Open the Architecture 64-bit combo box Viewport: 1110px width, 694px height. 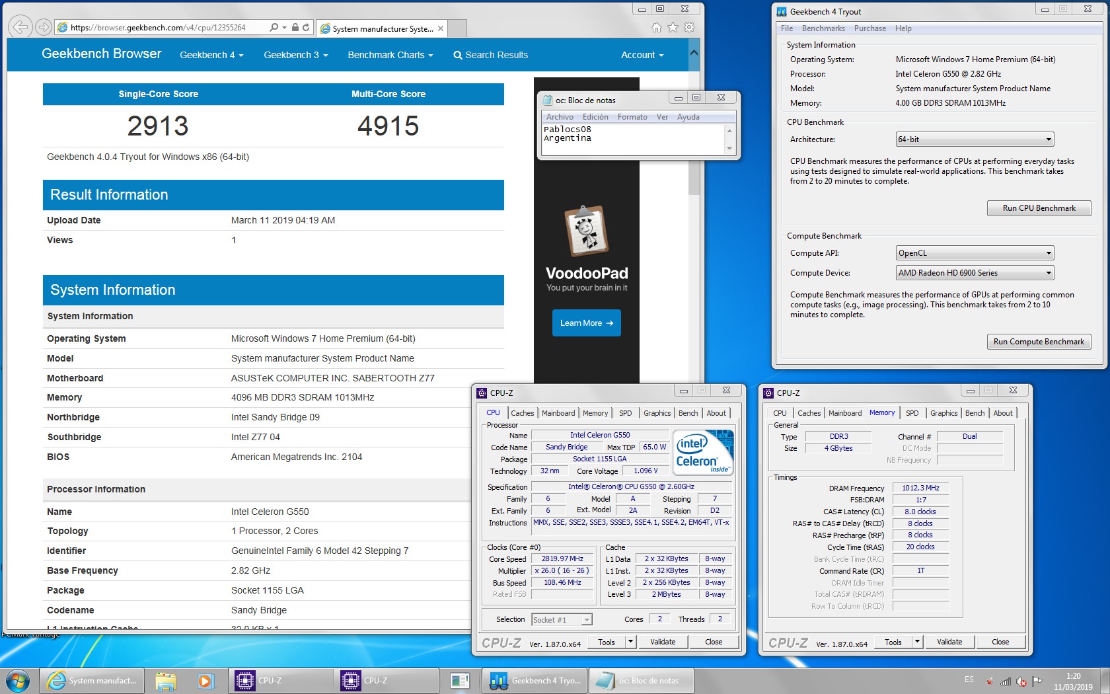point(975,139)
